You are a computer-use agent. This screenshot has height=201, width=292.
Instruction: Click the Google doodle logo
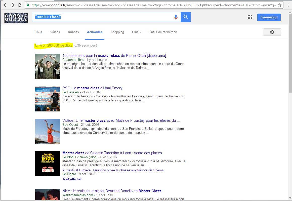coord(16,18)
